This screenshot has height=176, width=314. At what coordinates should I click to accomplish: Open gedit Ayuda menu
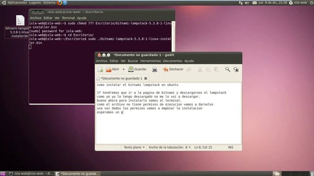click(x=189, y=61)
